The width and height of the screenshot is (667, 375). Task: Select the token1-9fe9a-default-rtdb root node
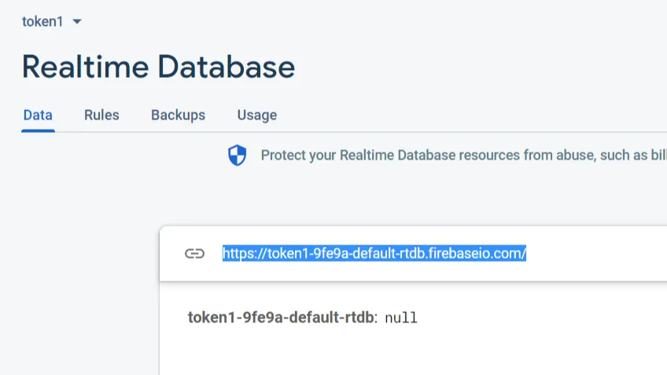281,318
